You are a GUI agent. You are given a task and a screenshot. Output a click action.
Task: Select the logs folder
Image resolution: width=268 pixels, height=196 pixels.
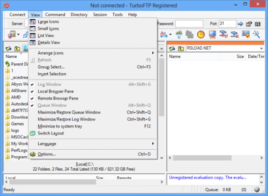12,131
